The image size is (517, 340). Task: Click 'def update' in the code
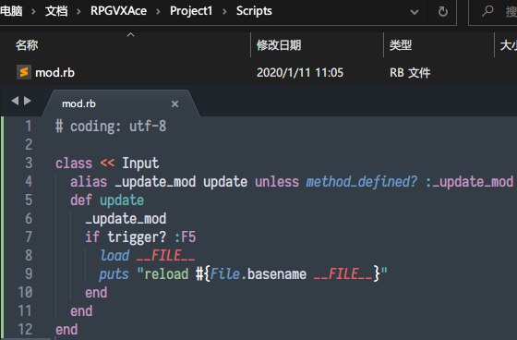coord(107,200)
